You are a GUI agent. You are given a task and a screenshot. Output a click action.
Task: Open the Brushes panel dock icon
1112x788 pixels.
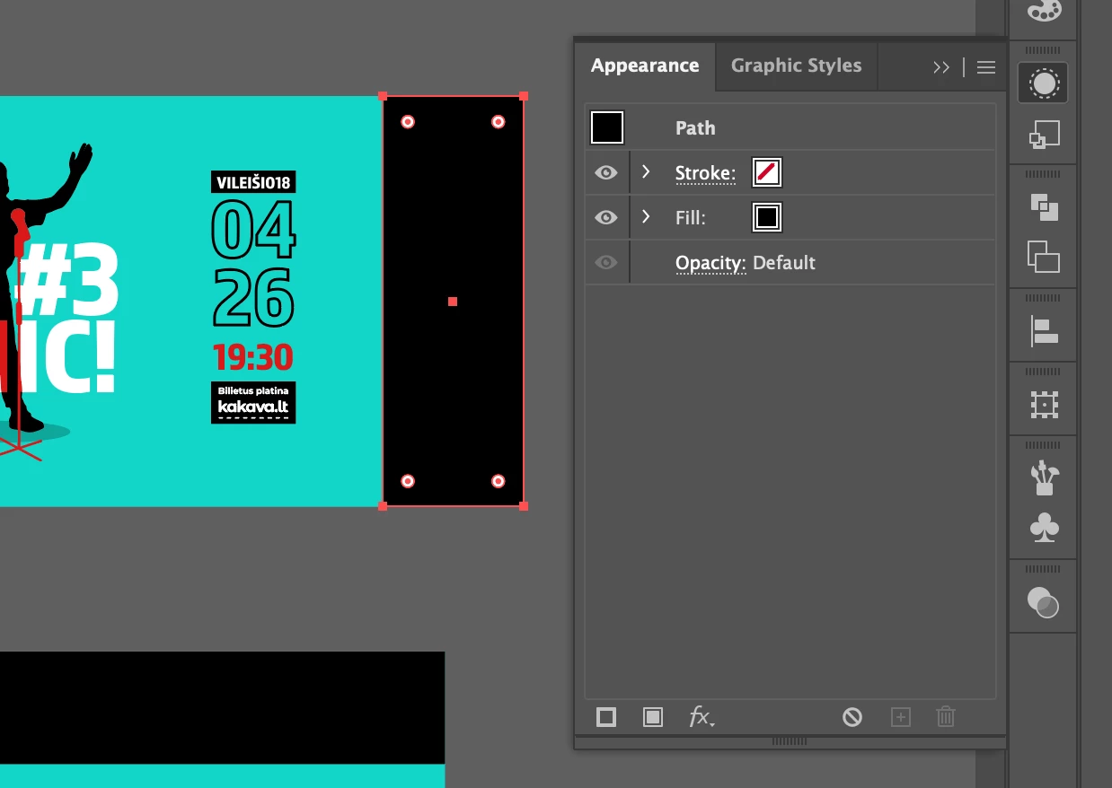pos(1044,477)
